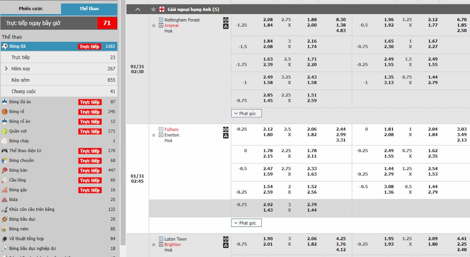The width and height of the screenshot is (470, 257).
Task: Click the MMA glove icon for Võ thuật tổng hợp
Action: pyautogui.click(x=5, y=239)
